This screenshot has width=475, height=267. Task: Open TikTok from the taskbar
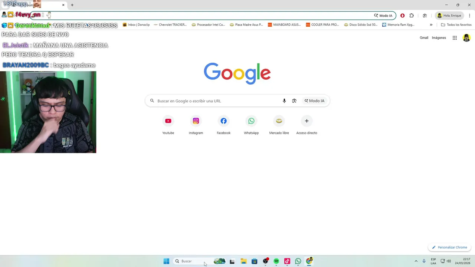287,261
